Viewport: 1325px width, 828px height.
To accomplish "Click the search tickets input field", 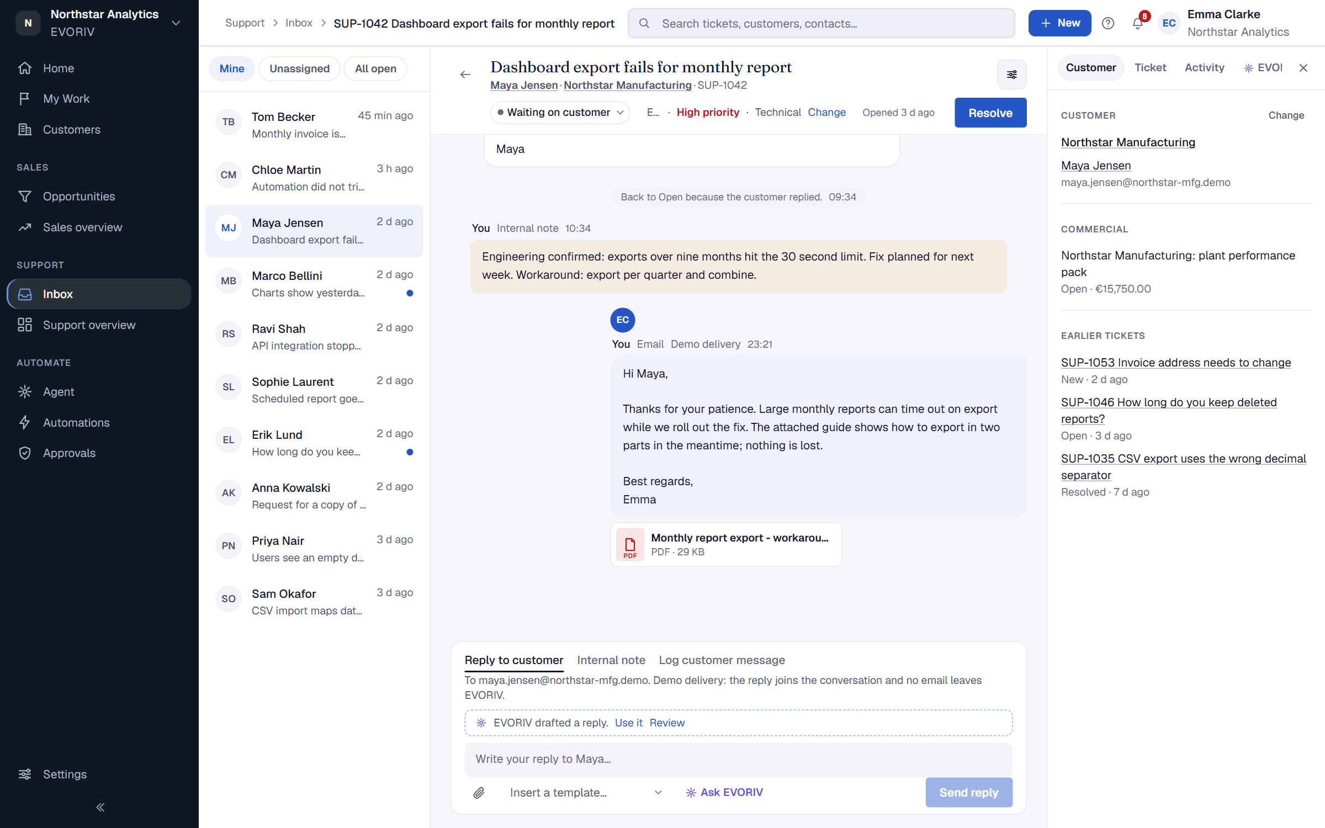I will [821, 23].
